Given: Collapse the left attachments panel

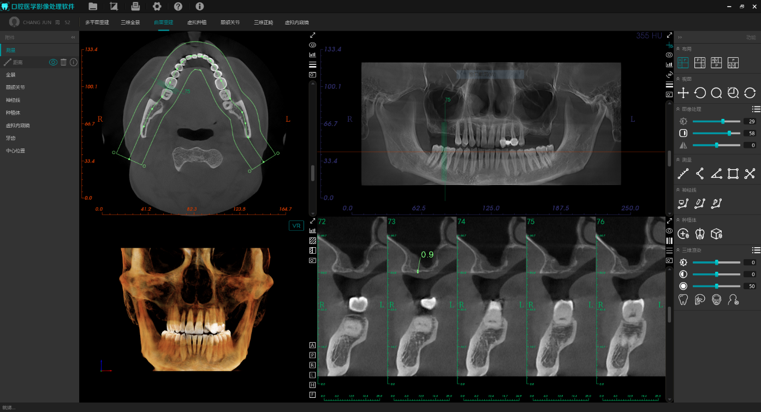Looking at the screenshot, I should 73,37.
